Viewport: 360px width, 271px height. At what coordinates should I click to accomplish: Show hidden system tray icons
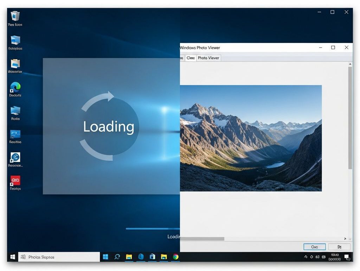point(306,257)
